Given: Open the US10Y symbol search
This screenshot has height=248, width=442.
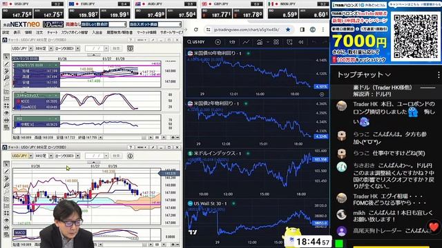Looking at the screenshot, I should click(x=196, y=42).
